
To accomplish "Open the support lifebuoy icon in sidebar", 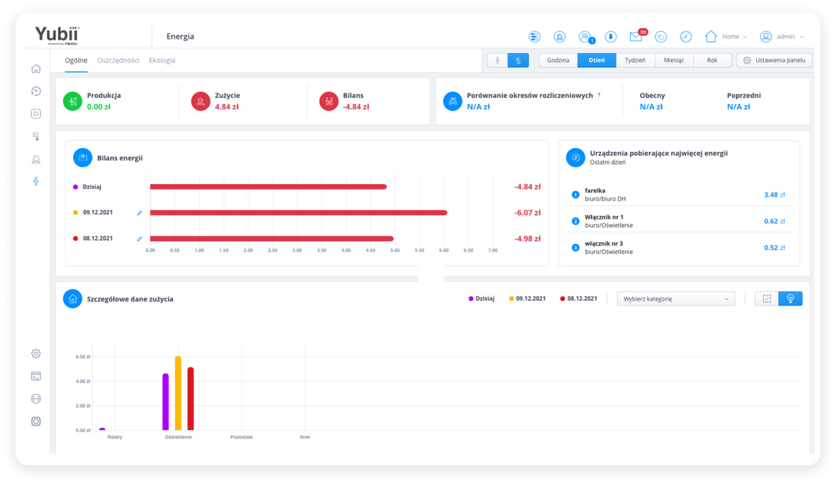I will coord(36,421).
